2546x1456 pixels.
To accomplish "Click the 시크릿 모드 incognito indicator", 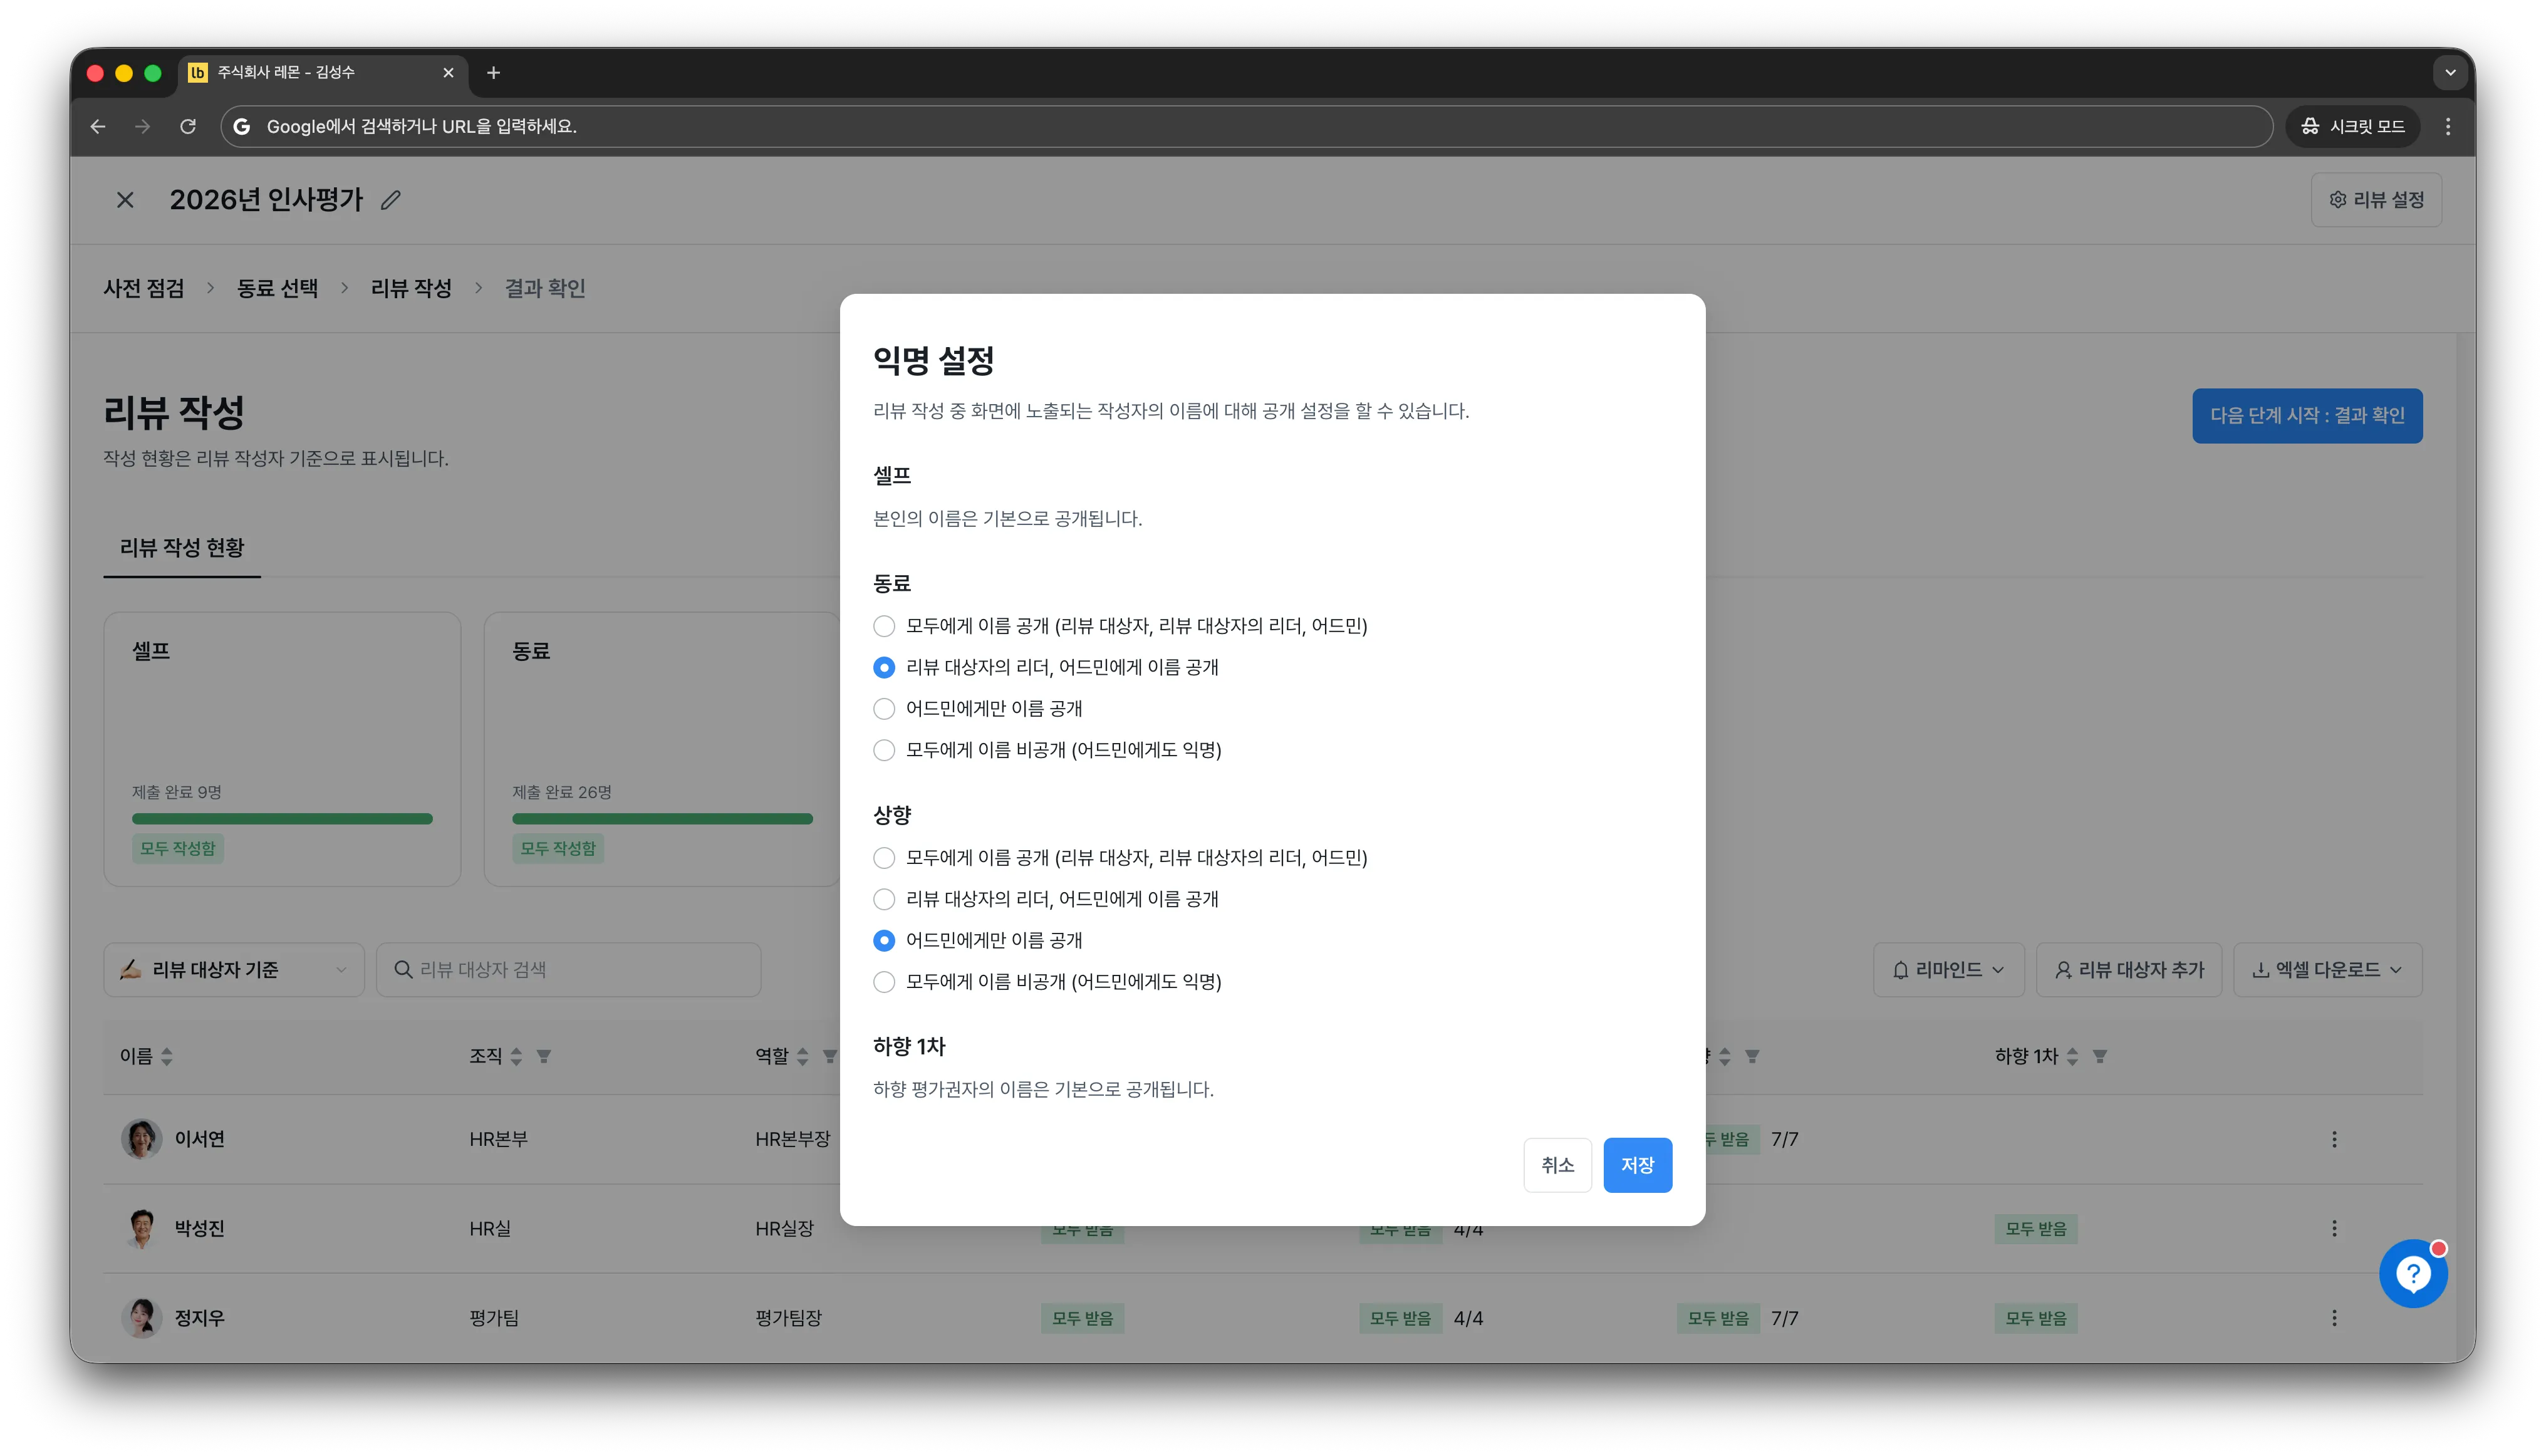I will click(2352, 126).
